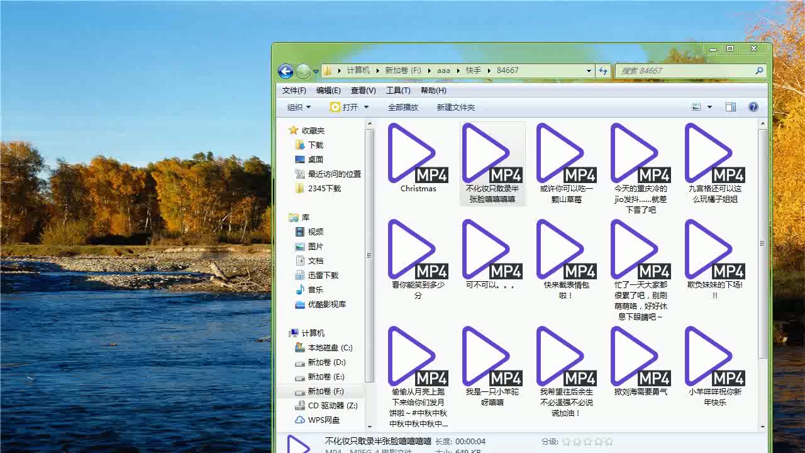Open the address bar history dropdown

point(589,70)
